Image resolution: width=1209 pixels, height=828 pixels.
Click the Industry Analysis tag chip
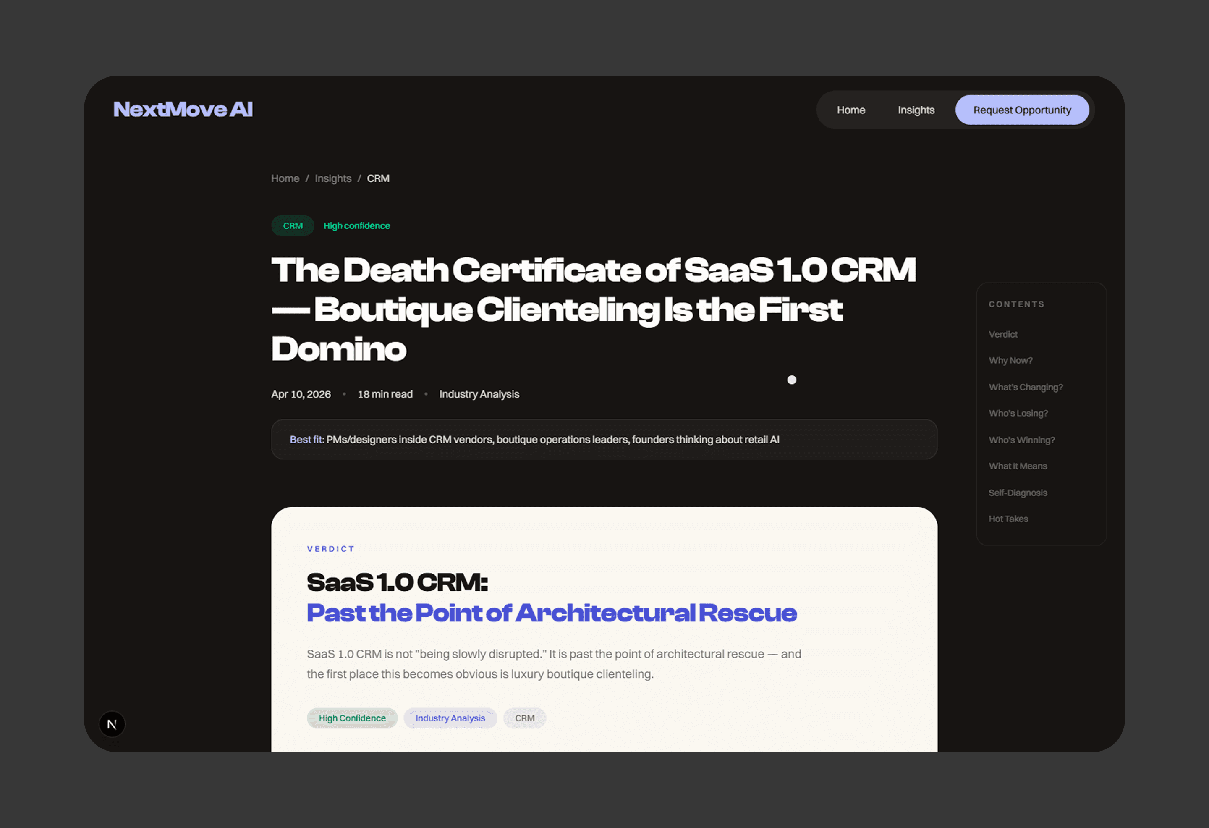click(x=450, y=718)
